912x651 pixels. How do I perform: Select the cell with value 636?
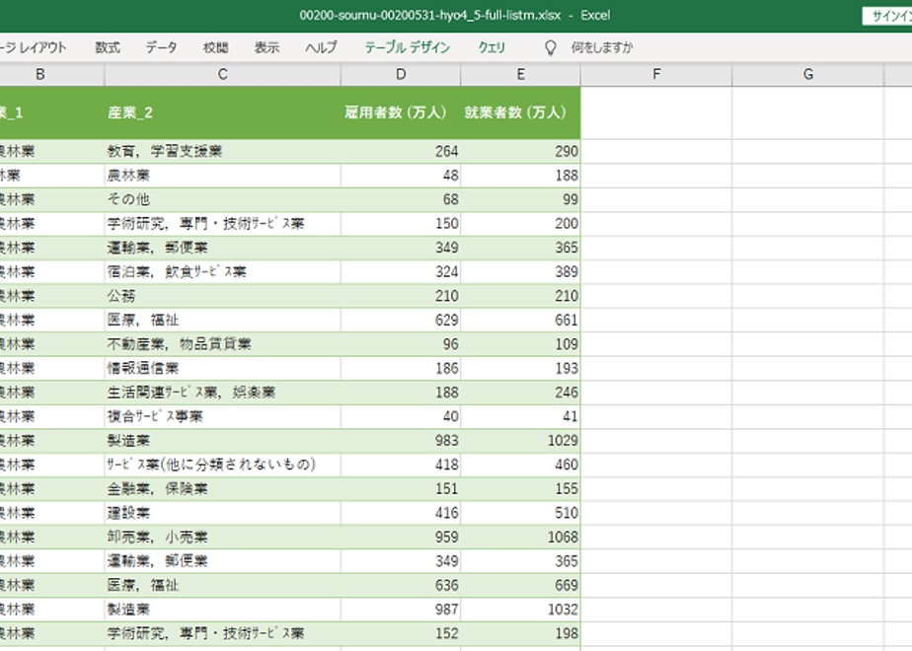[401, 585]
